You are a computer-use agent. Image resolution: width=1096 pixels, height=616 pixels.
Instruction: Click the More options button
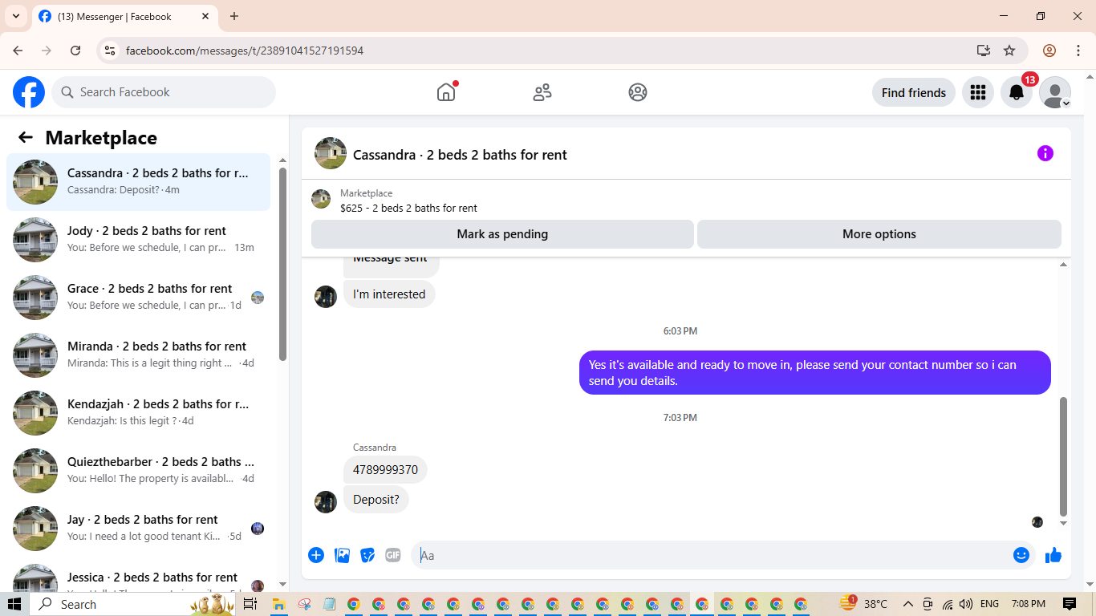pos(879,234)
